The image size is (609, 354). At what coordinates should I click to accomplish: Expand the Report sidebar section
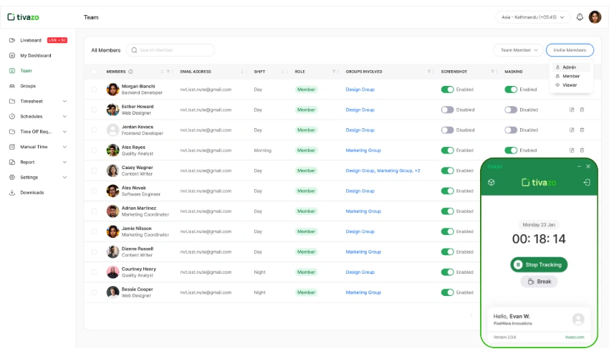pos(64,162)
